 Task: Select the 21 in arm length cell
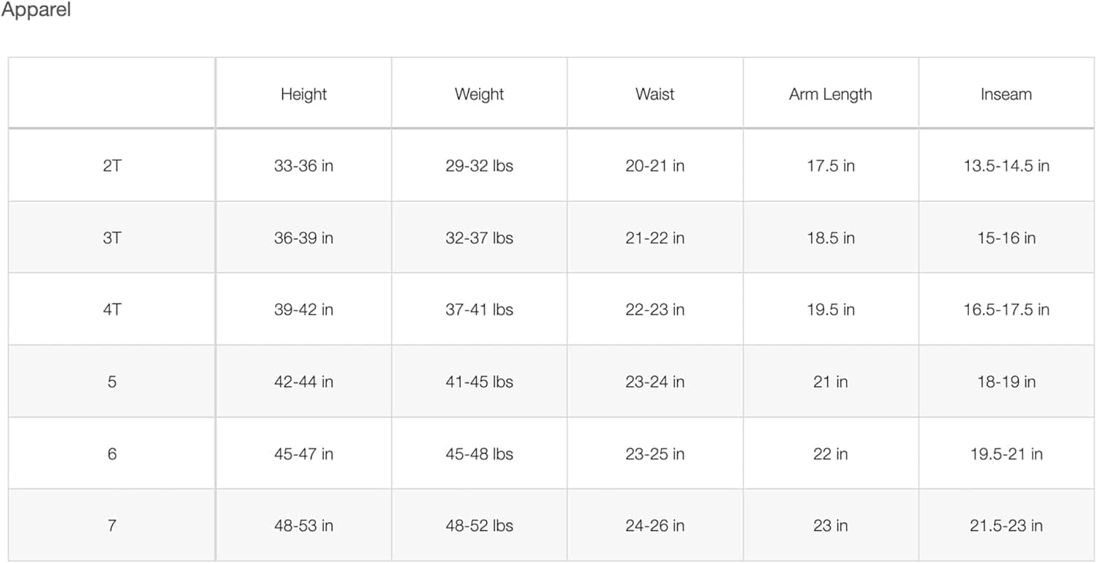pos(830,382)
